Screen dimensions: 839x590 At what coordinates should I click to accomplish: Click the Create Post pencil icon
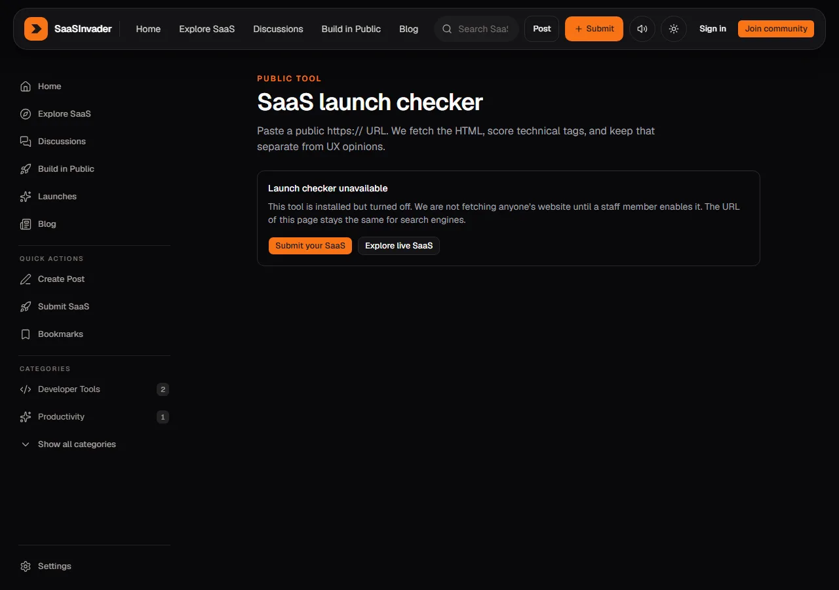point(26,279)
